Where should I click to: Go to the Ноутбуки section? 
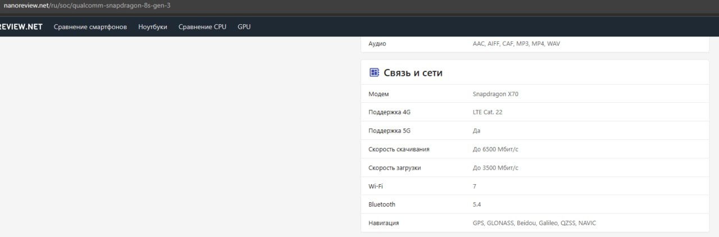point(153,27)
